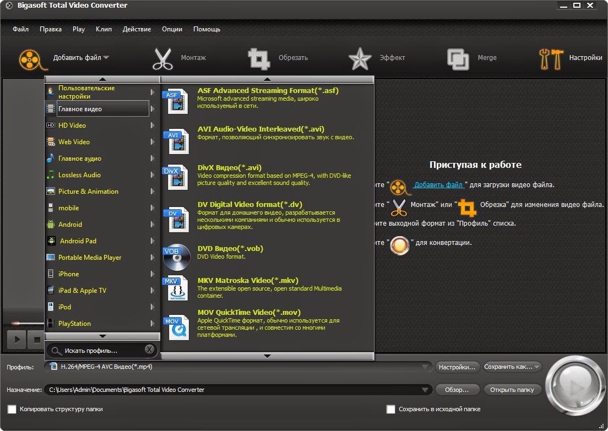
Task: Click the HD Video category icon
Action: (x=51, y=125)
